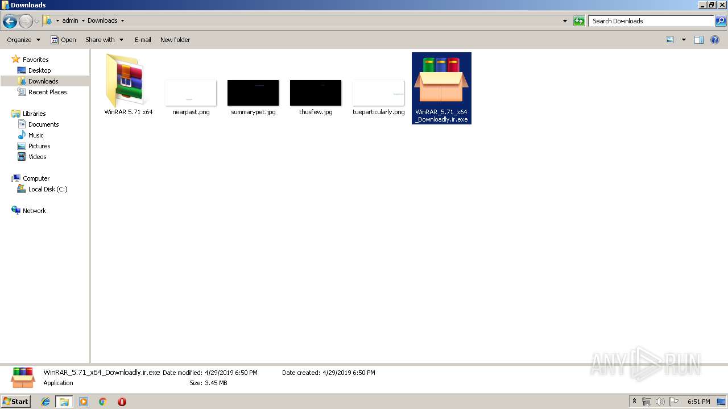Click Windows Explorer taskbar button

click(x=64, y=402)
